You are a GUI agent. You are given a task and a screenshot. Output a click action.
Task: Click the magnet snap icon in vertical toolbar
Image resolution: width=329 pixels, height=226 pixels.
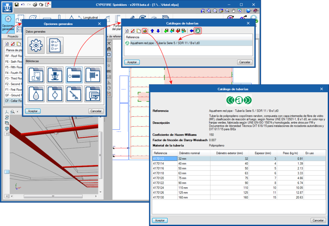click(109, 49)
